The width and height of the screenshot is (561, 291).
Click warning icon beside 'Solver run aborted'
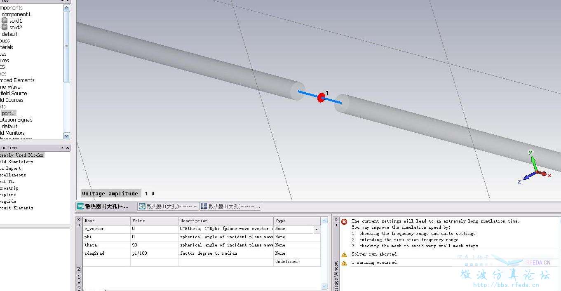click(344, 254)
